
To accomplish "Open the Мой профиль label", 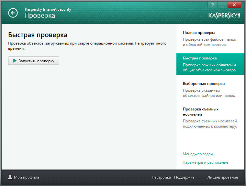I will (x=26, y=177).
